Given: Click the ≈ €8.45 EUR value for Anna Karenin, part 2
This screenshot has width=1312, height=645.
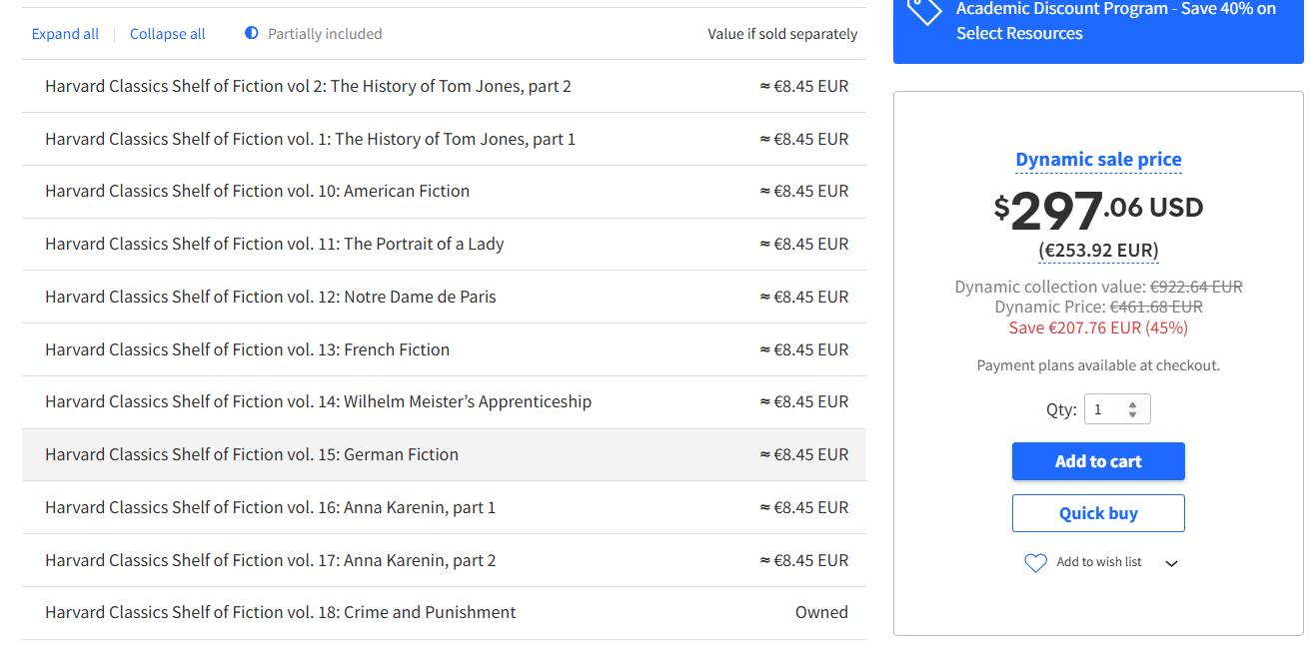Looking at the screenshot, I should tap(804, 560).
